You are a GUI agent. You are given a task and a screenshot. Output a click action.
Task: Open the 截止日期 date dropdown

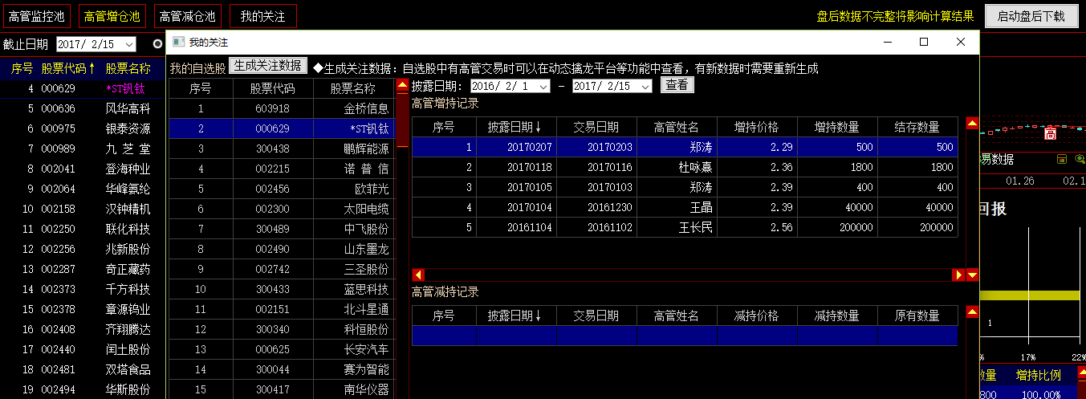(129, 44)
